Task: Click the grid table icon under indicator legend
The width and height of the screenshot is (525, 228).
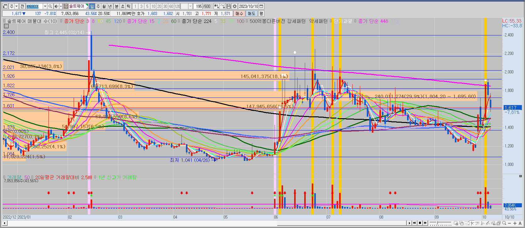Action: point(6,26)
